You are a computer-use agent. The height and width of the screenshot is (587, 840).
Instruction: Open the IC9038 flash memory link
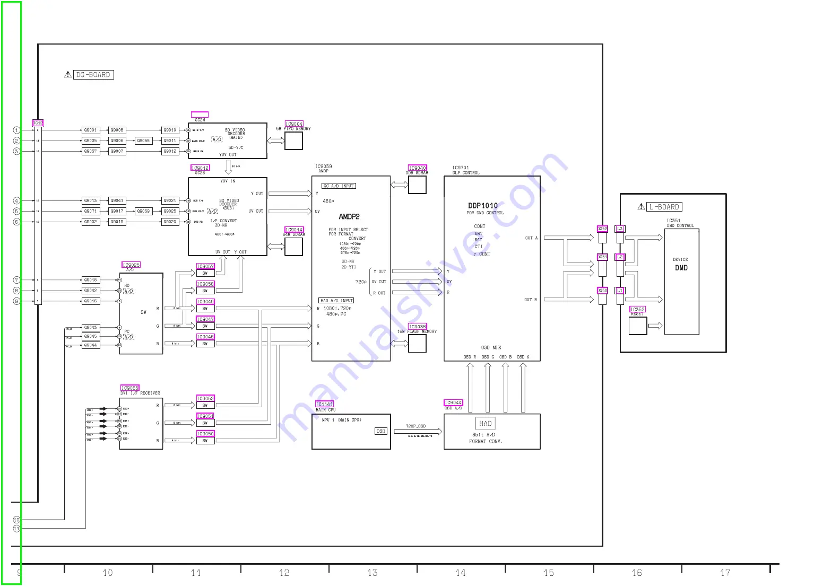(418, 327)
